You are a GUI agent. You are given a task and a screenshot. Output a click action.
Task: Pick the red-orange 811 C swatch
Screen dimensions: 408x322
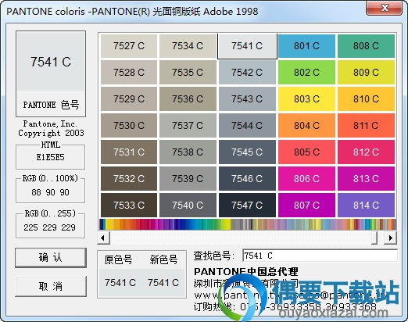(366, 126)
